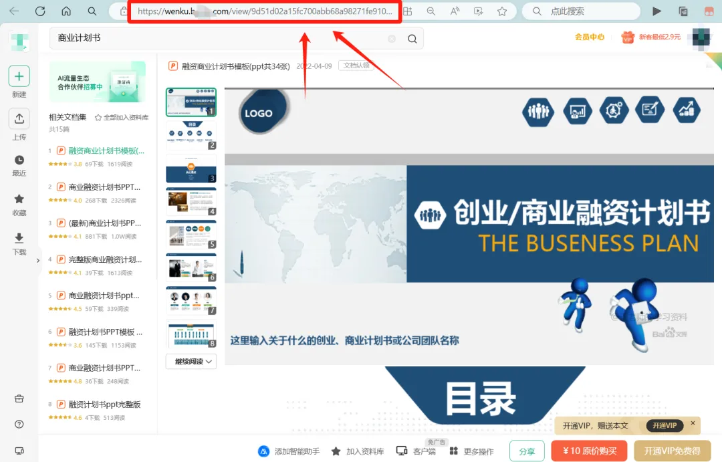This screenshot has width=722, height=462.
Task: Open 会员中心 member center link
Action: 590,37
